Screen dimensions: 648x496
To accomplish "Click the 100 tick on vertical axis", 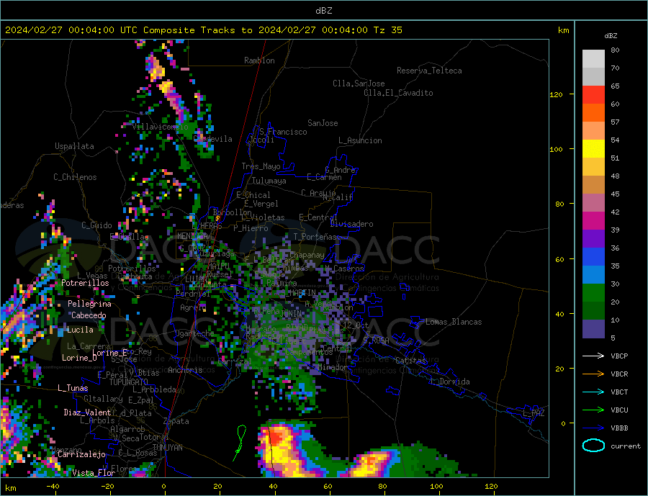I will click(x=556, y=149).
